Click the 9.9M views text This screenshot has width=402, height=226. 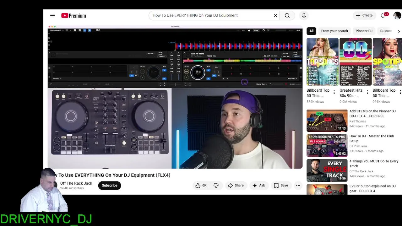(348, 102)
